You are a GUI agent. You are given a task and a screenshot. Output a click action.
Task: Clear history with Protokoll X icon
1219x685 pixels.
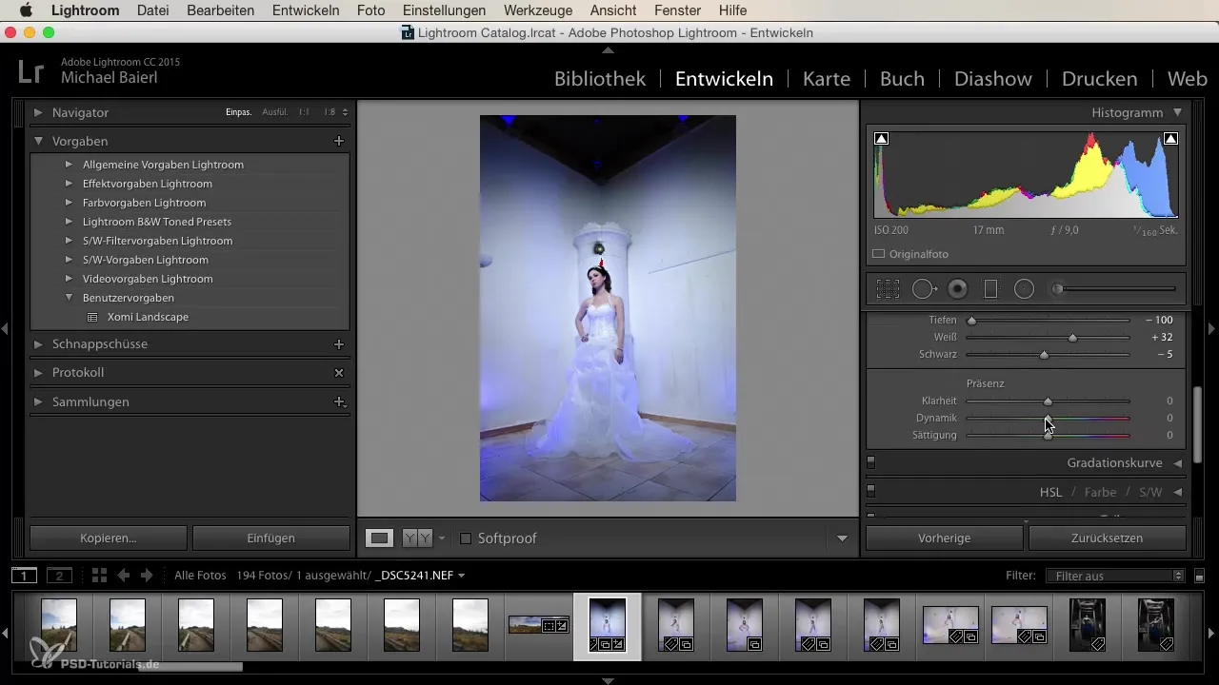338,373
